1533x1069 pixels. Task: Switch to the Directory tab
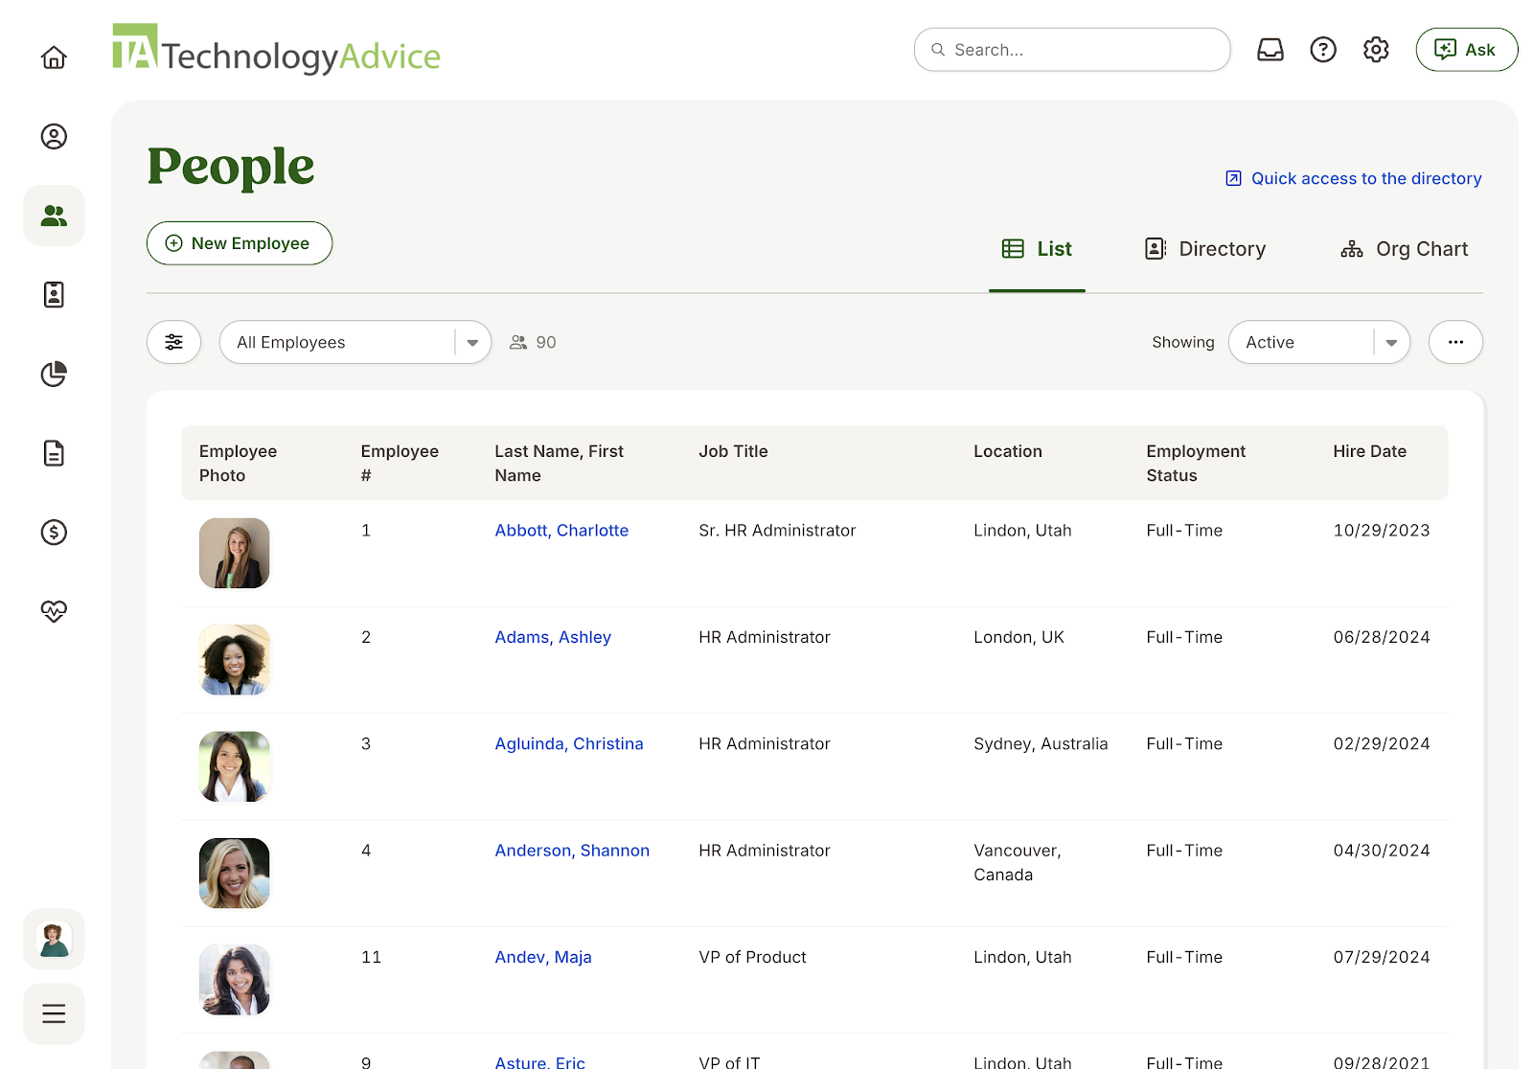pos(1205,248)
